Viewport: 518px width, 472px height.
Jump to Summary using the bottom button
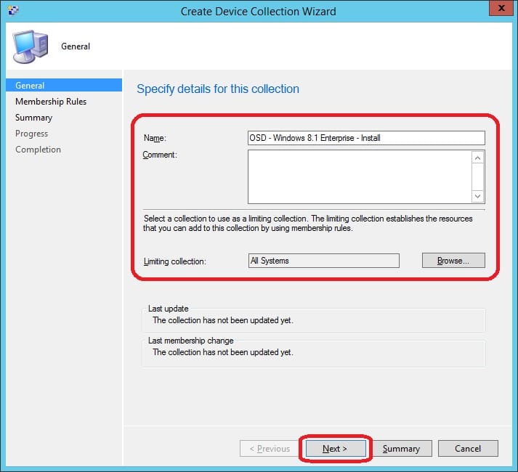(x=401, y=449)
